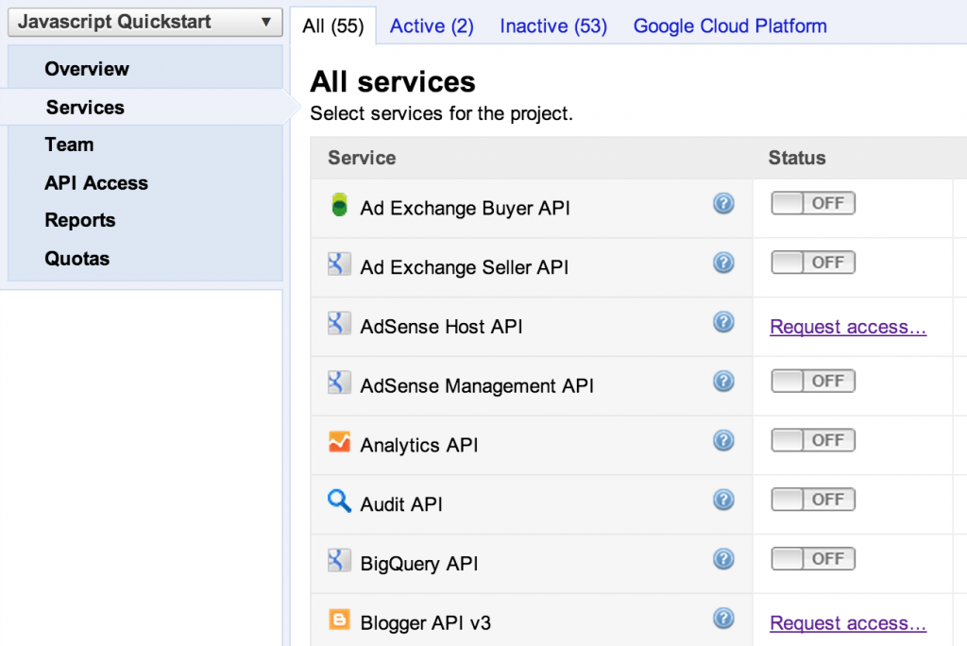Click the Blogger API v3 name
Viewport: 967px width, 646px height.
tap(426, 622)
